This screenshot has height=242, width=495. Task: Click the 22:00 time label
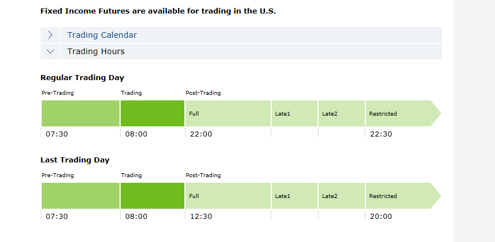click(201, 134)
